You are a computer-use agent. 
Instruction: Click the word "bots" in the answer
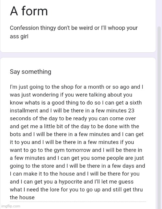(x=15, y=134)
